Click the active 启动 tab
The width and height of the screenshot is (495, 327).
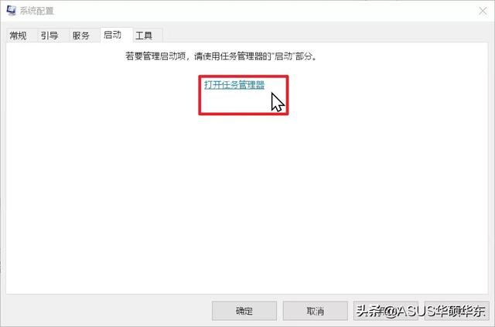(x=113, y=35)
